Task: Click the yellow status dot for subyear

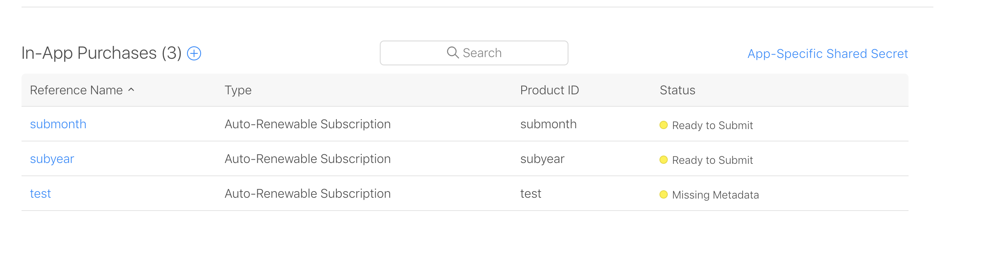Action: [663, 160]
